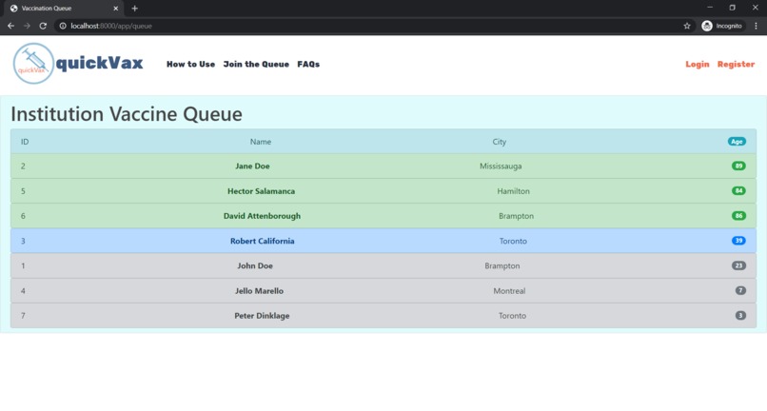Restore down the browser window
Image resolution: width=767 pixels, height=411 pixels.
point(733,8)
